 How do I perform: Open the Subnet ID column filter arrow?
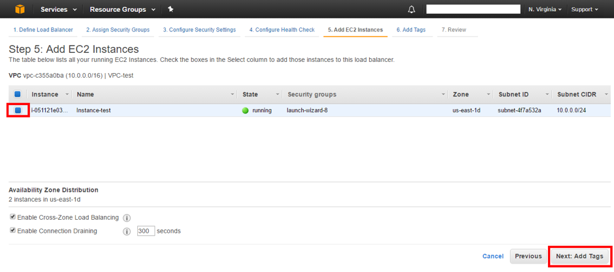[547, 95]
